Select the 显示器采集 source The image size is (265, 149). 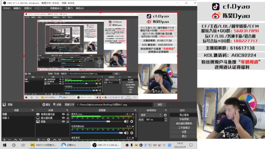pos(47,118)
